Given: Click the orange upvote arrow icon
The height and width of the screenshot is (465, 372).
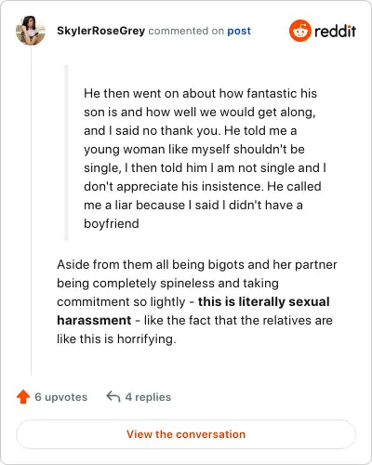Looking at the screenshot, I should (23, 397).
